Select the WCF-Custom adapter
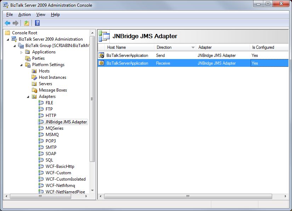 tap(58, 173)
